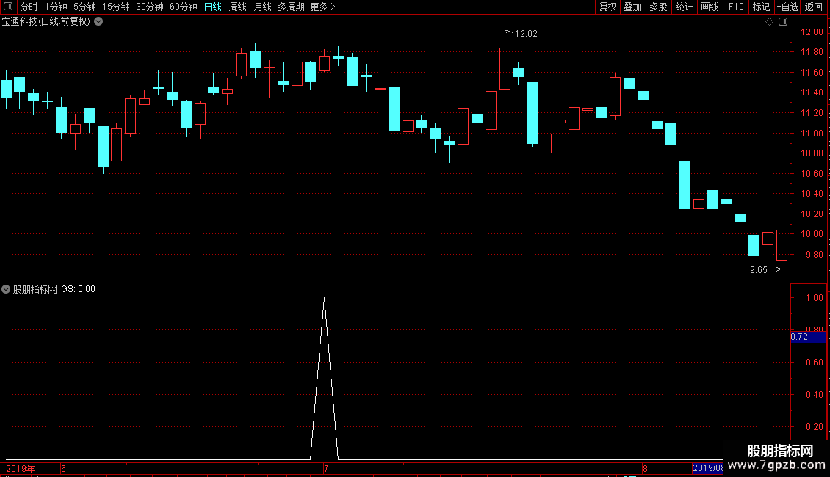Click the 9.65 low price label
This screenshot has height=477, width=830.
coord(759,270)
